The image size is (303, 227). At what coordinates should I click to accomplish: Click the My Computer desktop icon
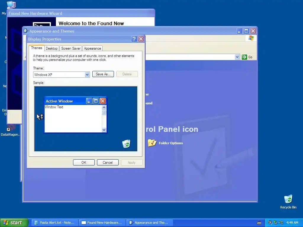(x=12, y=5)
